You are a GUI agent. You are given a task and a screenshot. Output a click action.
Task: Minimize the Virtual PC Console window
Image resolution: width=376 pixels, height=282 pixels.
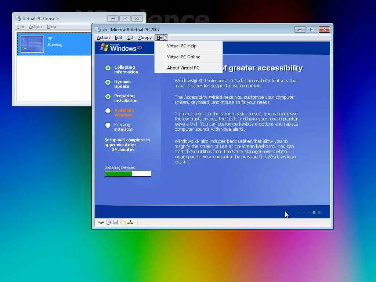(x=113, y=18)
